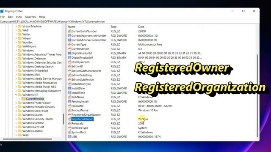This screenshot has width=271, height=152.
Task: Expand the Windows Mail key
Action: (16, 75)
